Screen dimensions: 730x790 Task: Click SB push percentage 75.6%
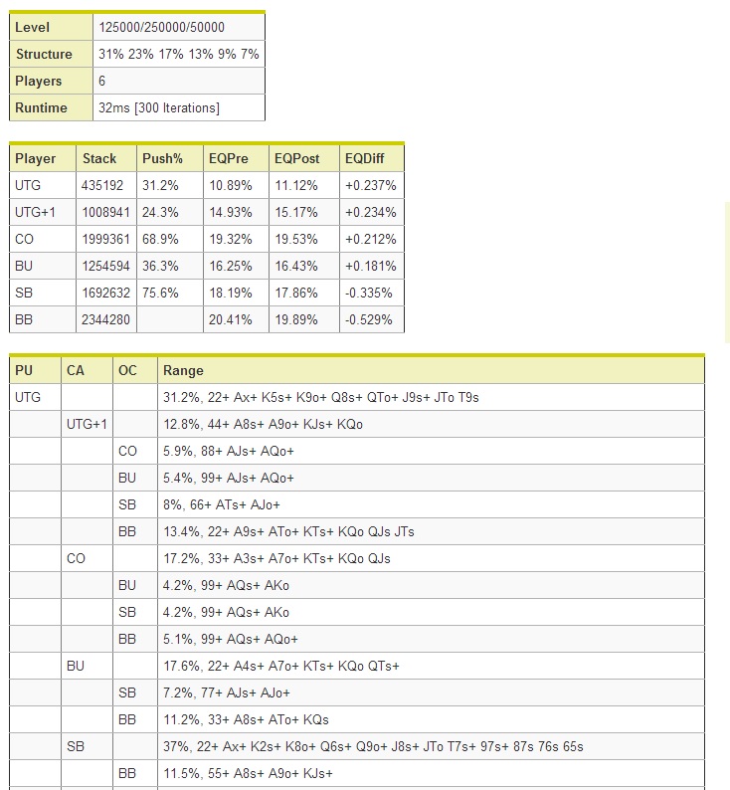coord(160,293)
